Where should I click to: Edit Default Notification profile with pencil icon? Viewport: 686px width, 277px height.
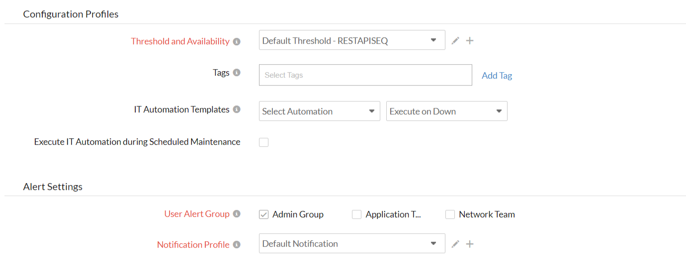455,244
